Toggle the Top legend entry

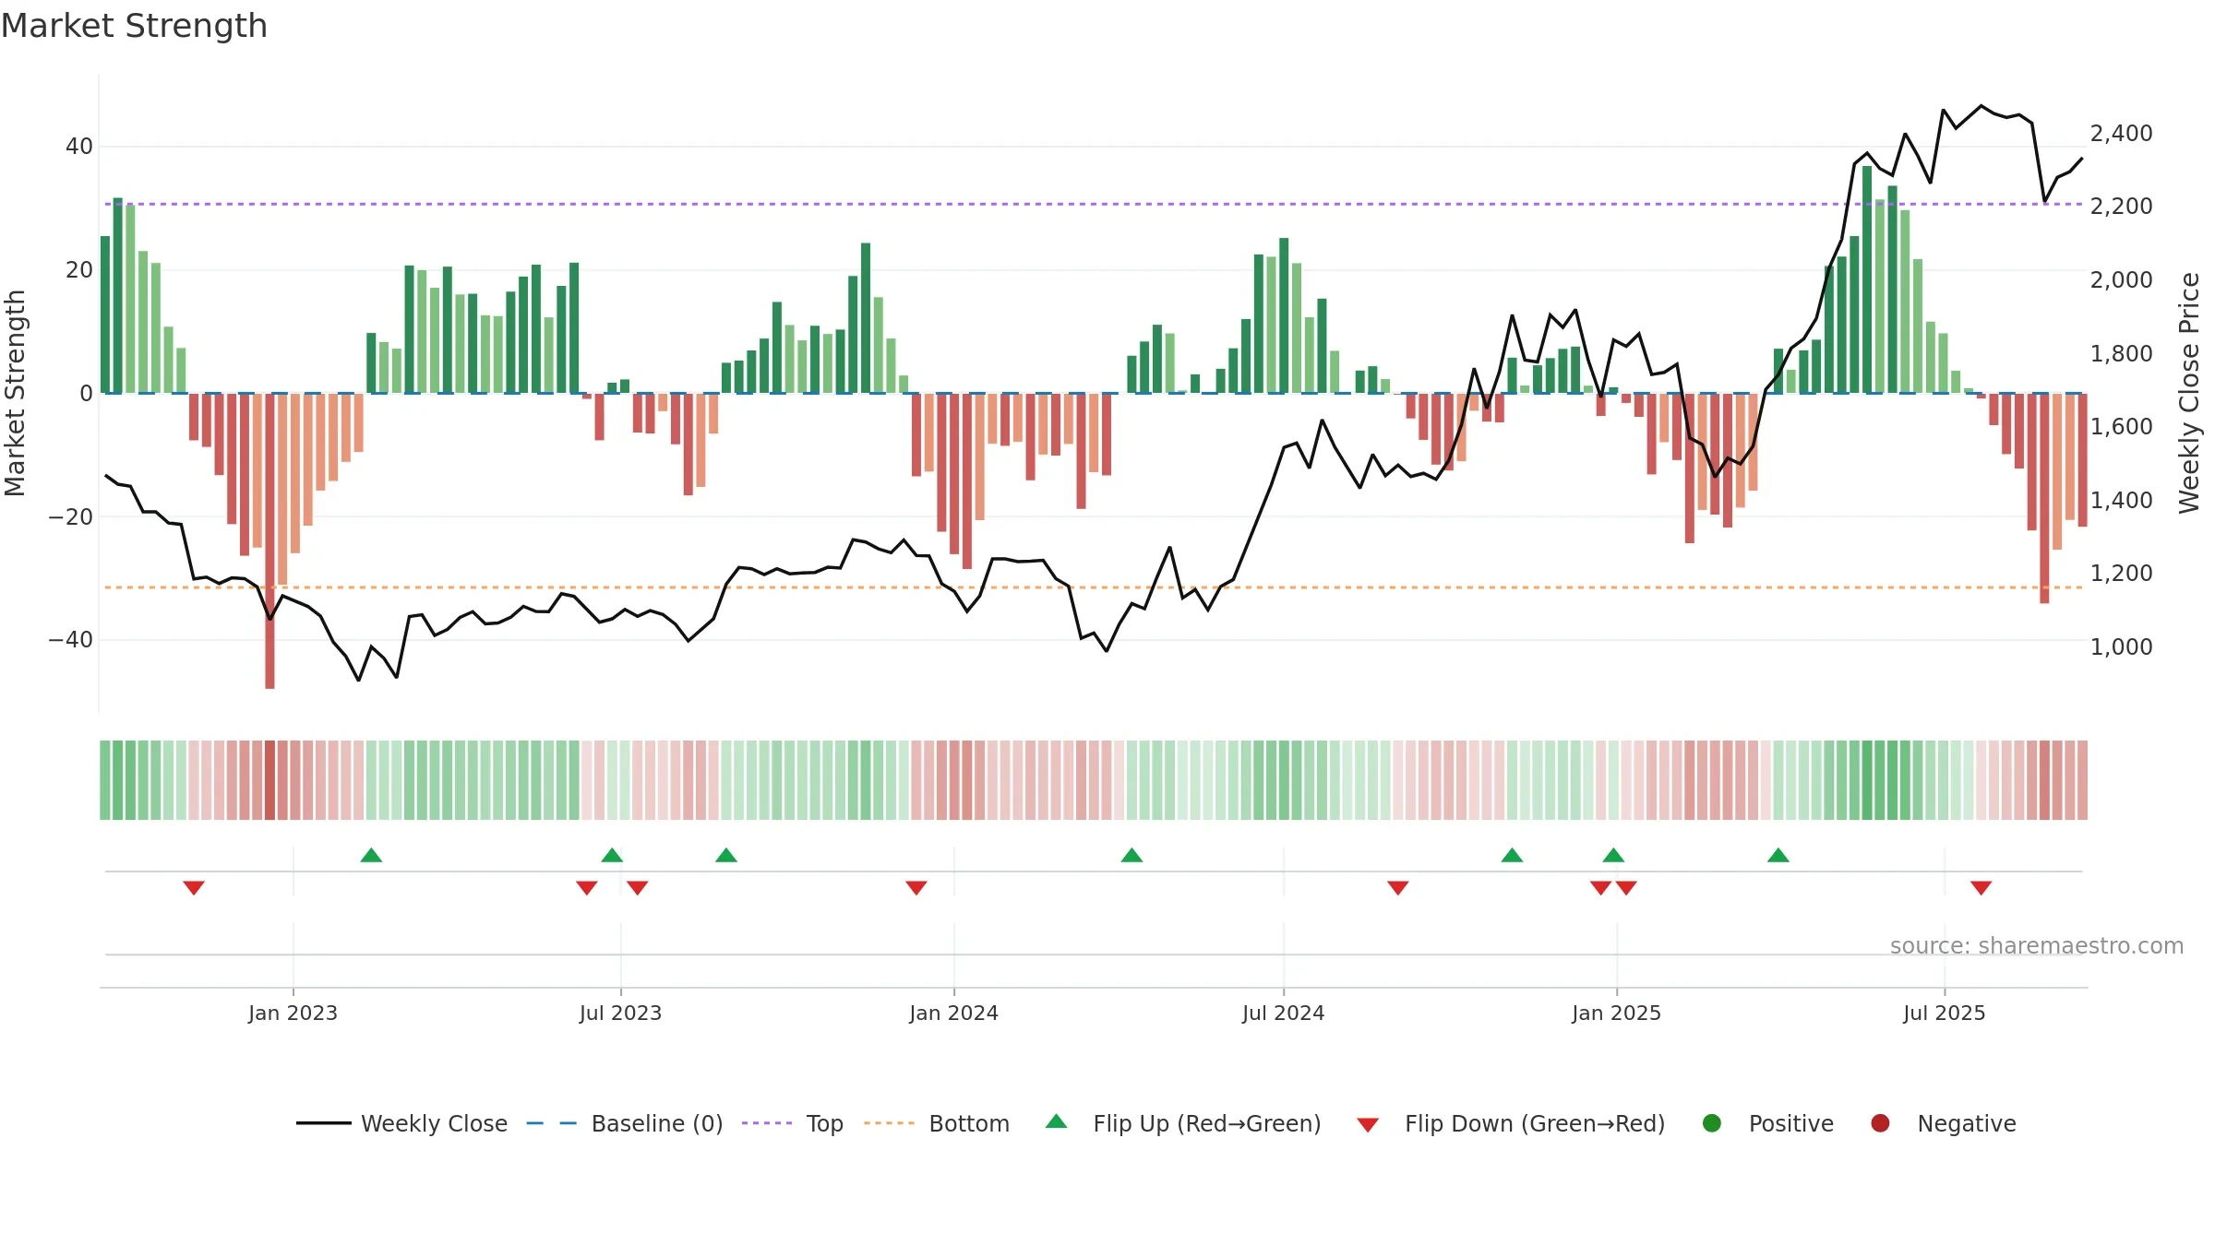pos(793,1123)
